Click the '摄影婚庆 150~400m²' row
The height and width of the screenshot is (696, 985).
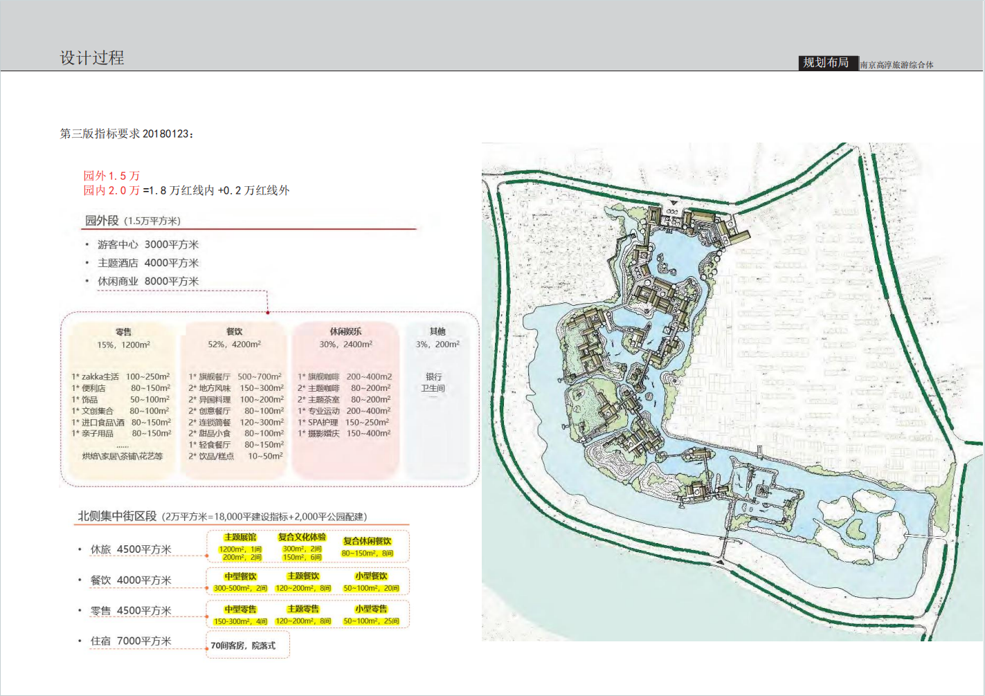click(x=344, y=433)
